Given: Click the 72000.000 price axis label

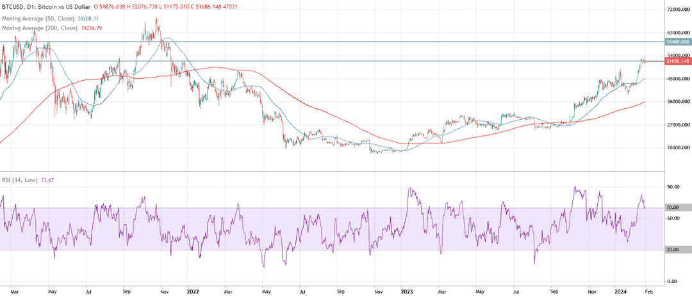Looking at the screenshot, I should [678, 9].
